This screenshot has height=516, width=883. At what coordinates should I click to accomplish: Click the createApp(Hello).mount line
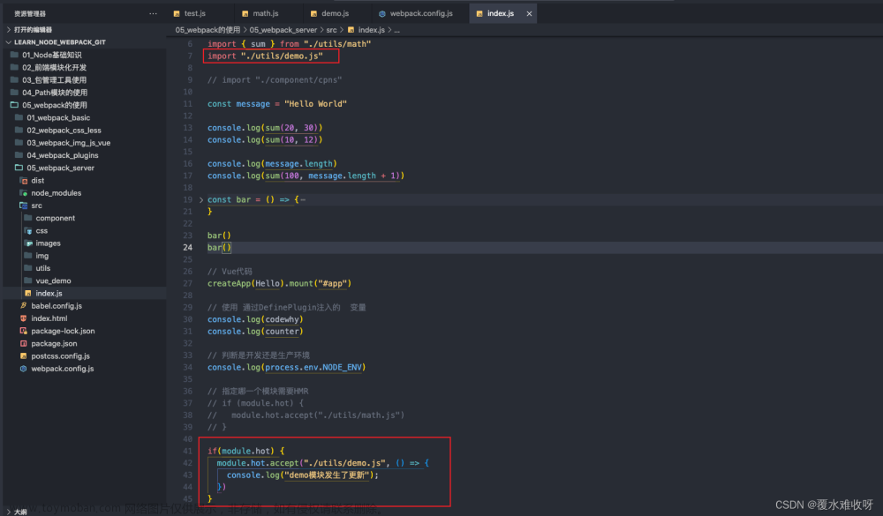pos(279,284)
